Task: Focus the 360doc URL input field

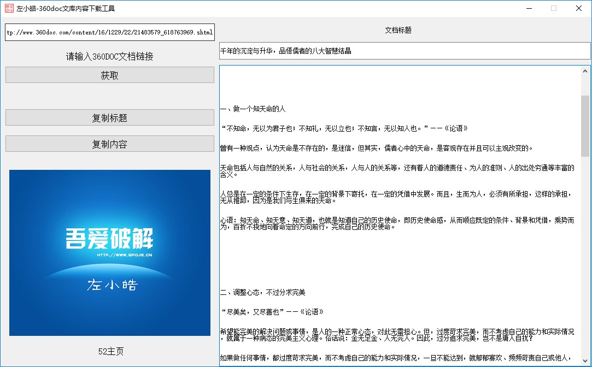Action: [110, 32]
